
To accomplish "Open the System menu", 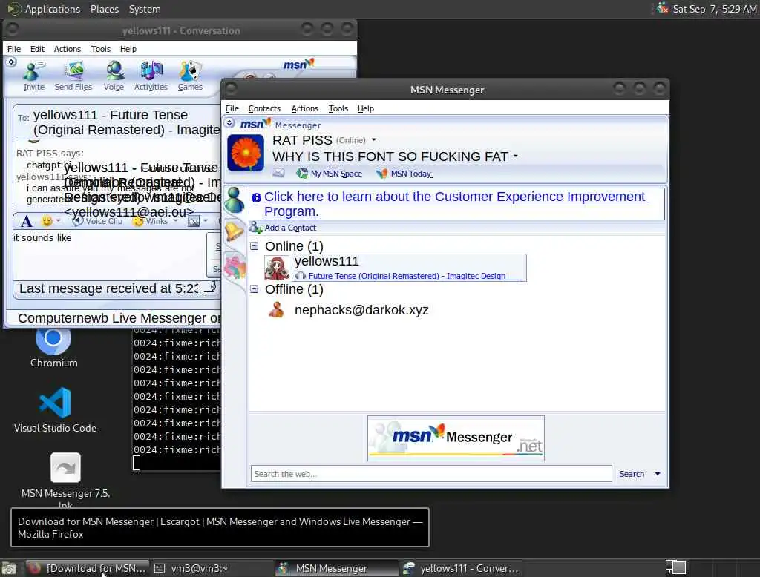I will pyautogui.click(x=145, y=9).
